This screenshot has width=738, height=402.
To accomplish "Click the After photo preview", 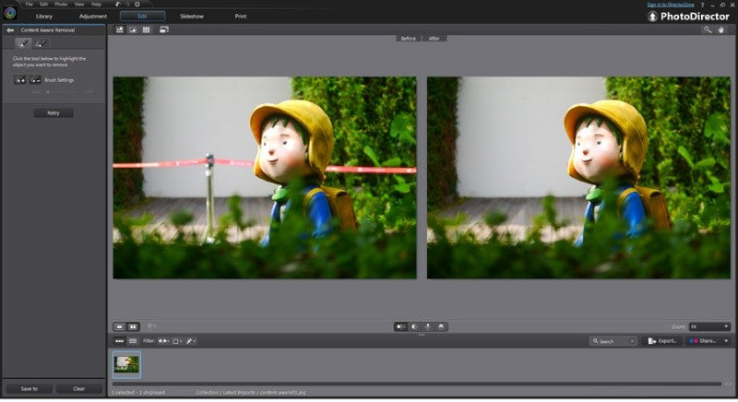I will point(578,178).
